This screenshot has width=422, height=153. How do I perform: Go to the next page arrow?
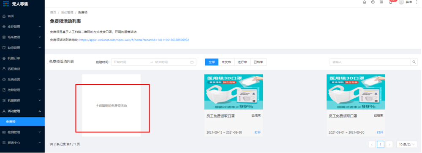coord(389,145)
